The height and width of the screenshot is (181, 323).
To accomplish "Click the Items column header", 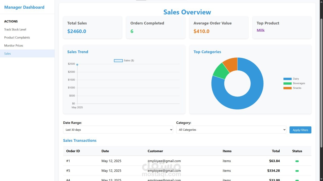I will click(227, 151).
